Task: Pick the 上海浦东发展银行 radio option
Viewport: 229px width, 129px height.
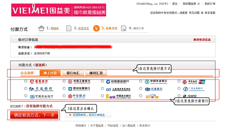Action: click(102, 88)
